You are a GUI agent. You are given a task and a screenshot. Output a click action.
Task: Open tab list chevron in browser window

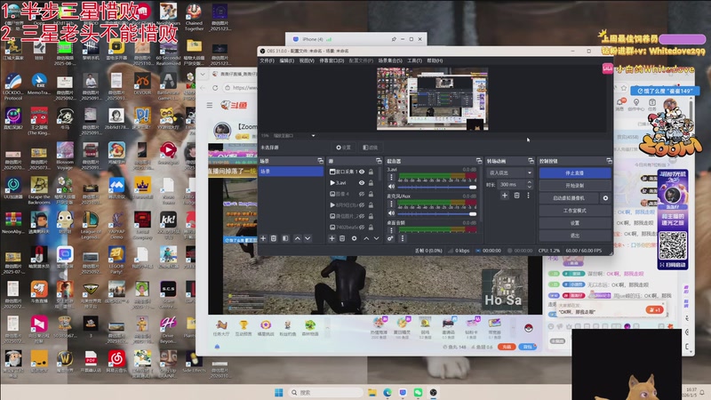pyautogui.click(x=203, y=74)
